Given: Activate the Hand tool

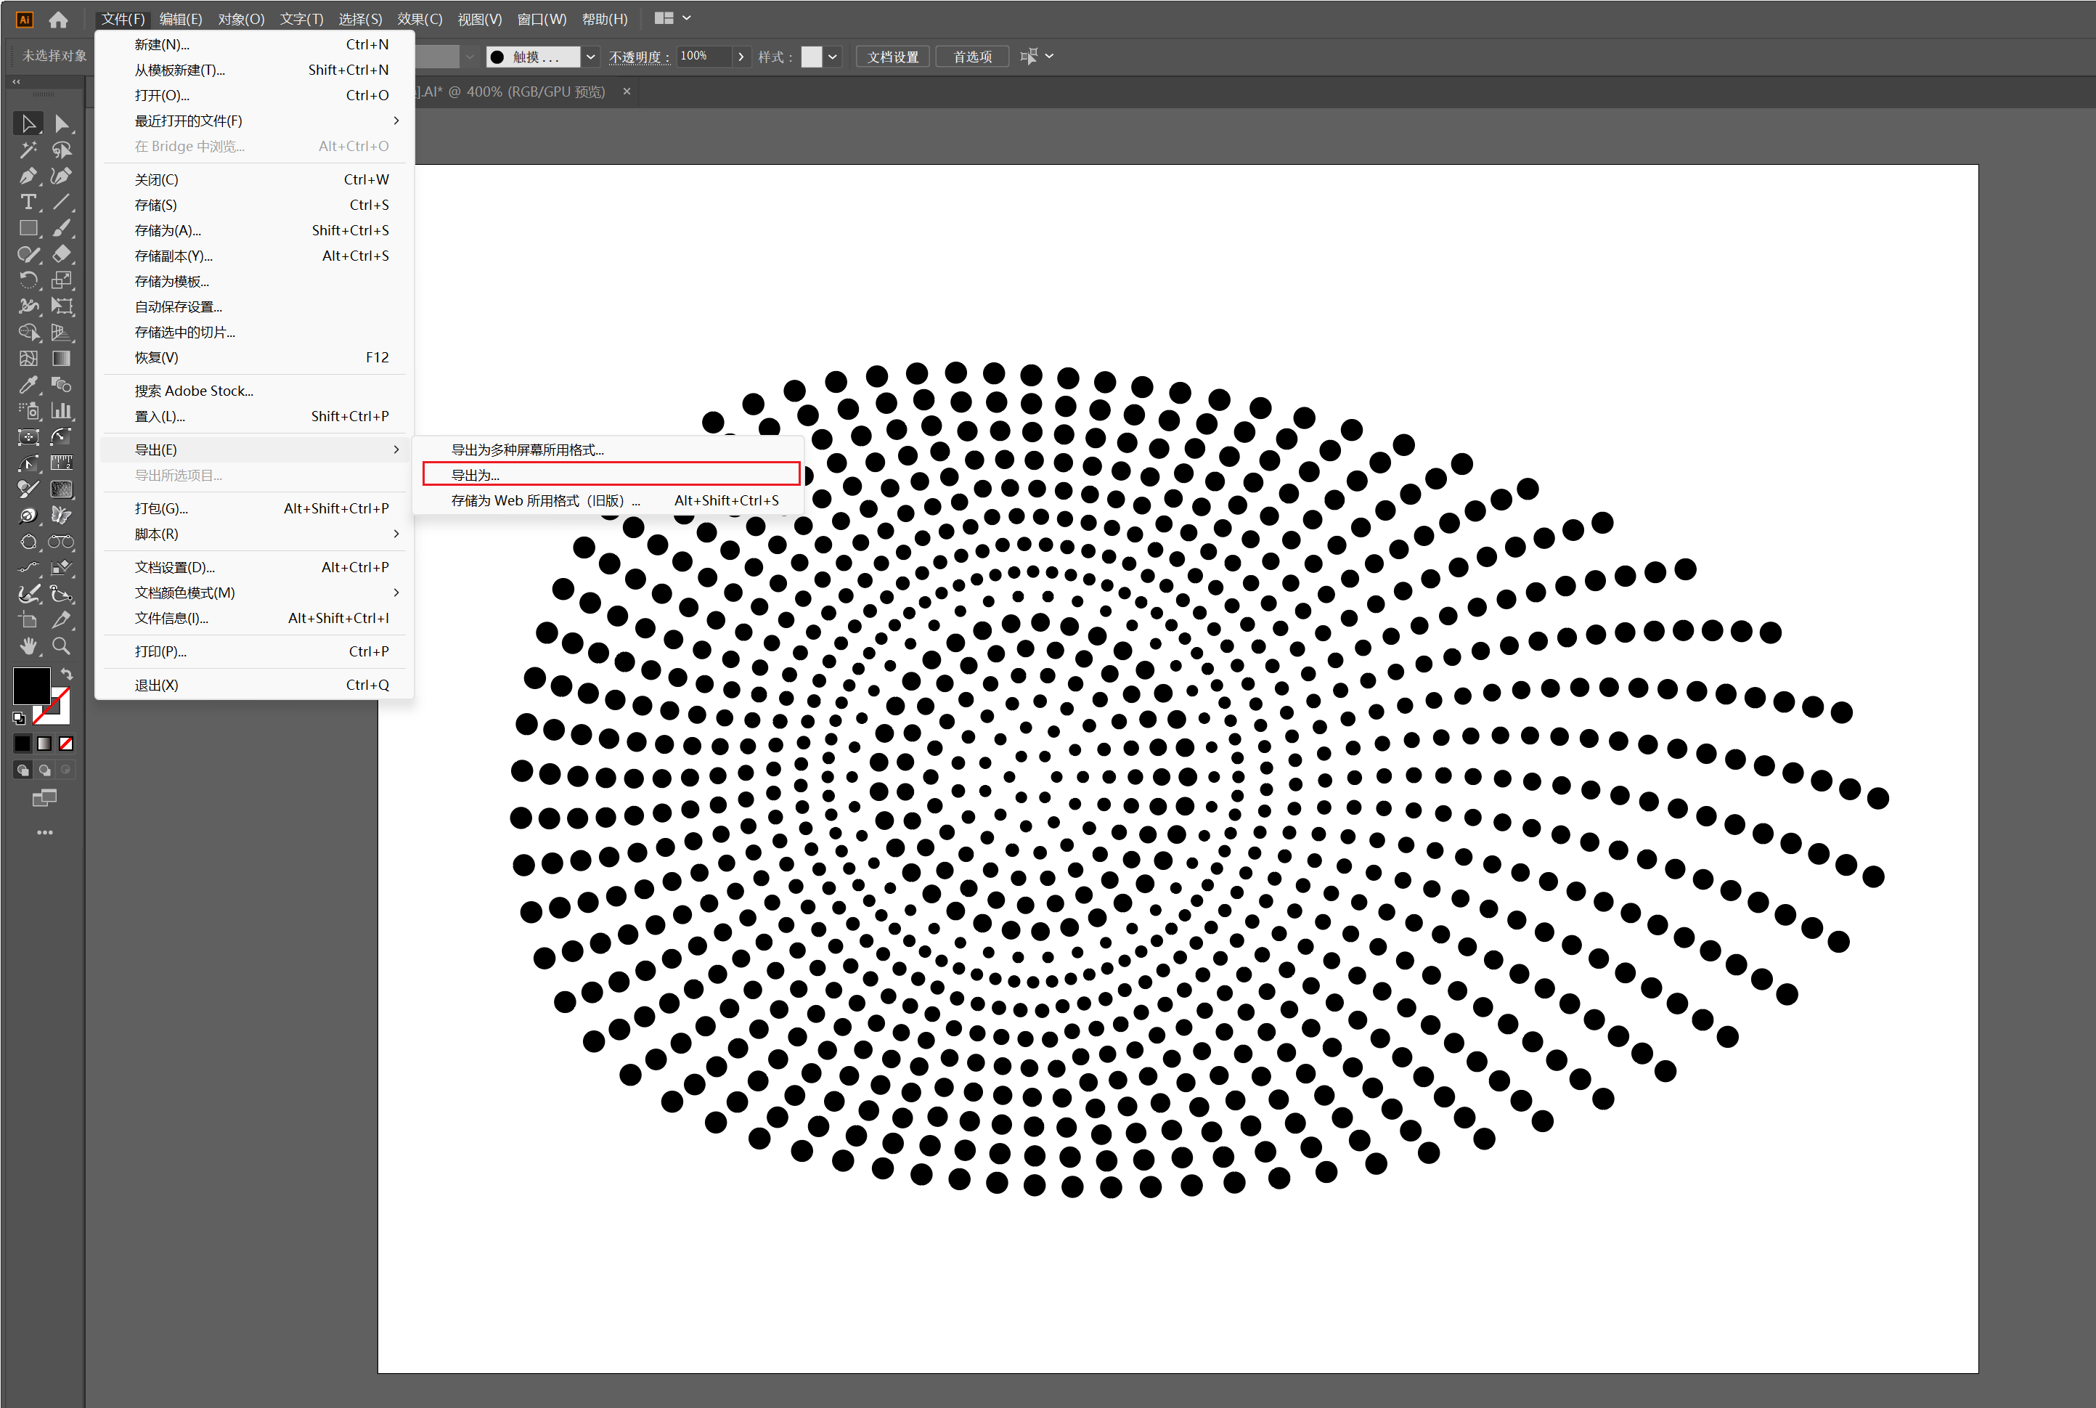Looking at the screenshot, I should [x=28, y=646].
